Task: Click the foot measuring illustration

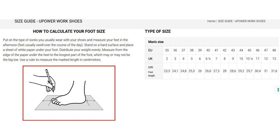Action: [69, 93]
